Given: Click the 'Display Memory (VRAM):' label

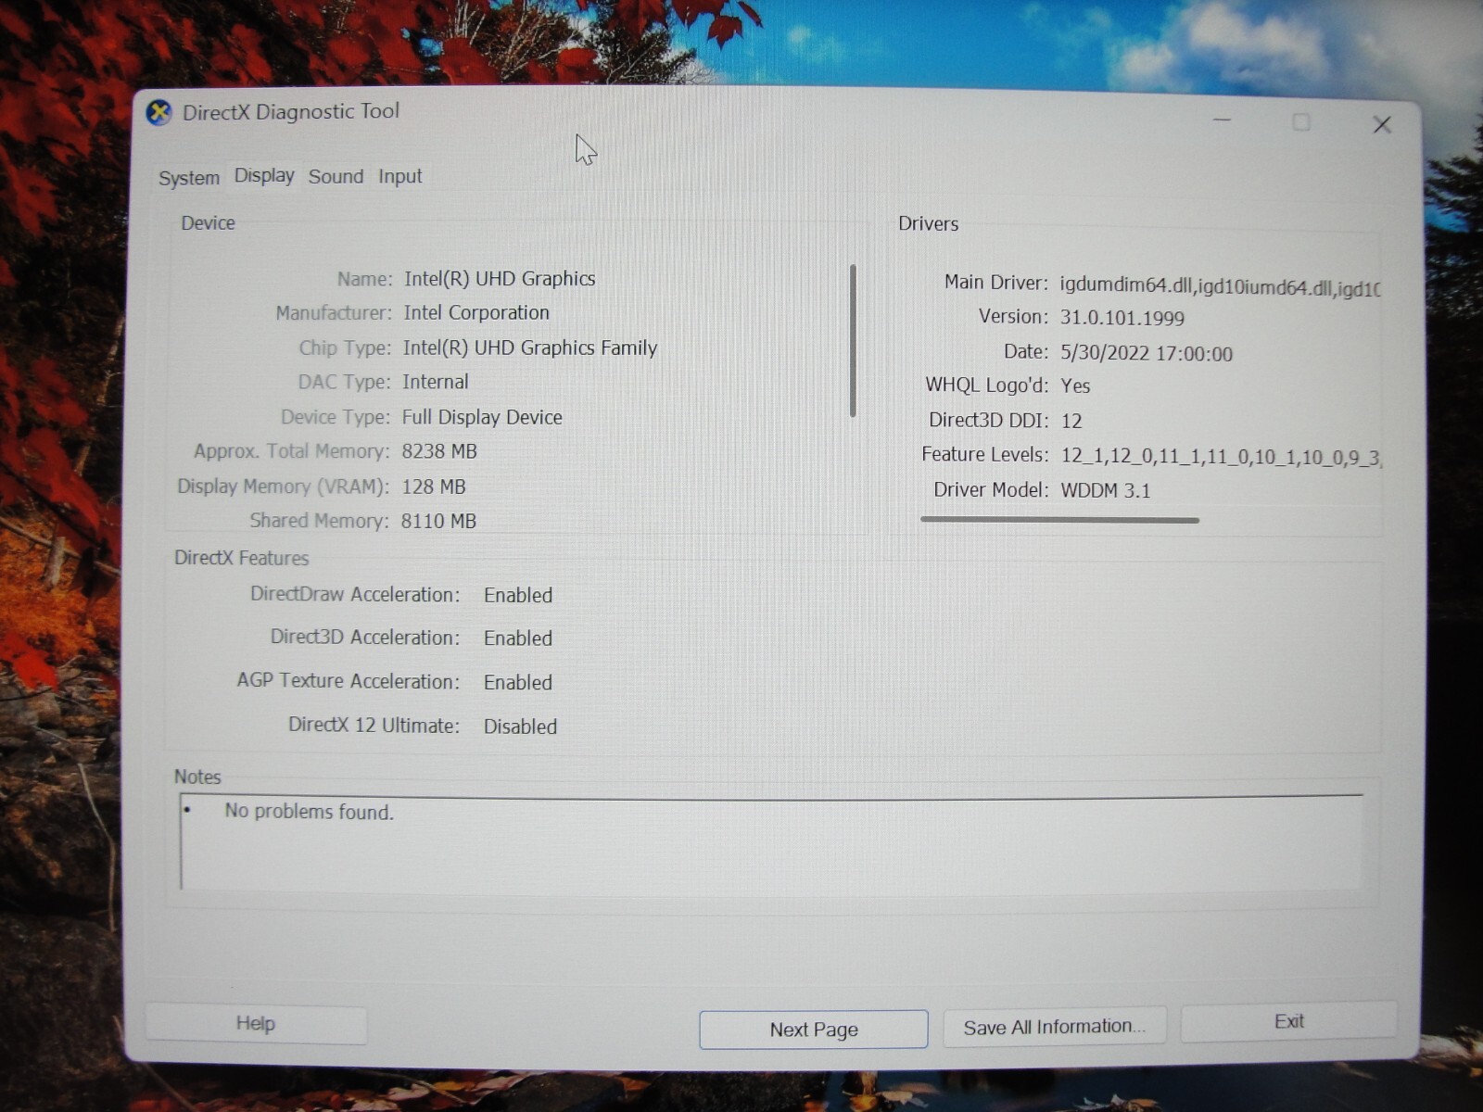Looking at the screenshot, I should pyautogui.click(x=283, y=486).
